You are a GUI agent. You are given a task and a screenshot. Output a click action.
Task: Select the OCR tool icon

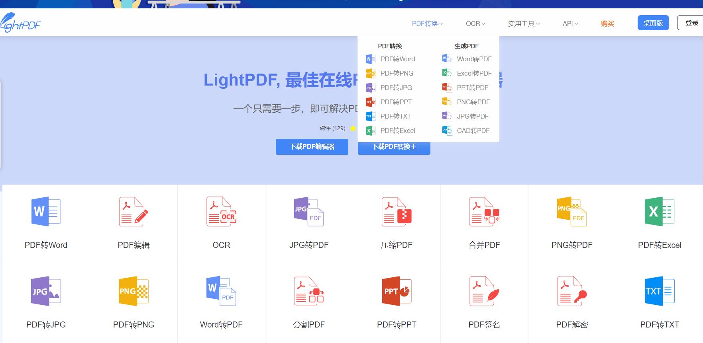point(221,212)
